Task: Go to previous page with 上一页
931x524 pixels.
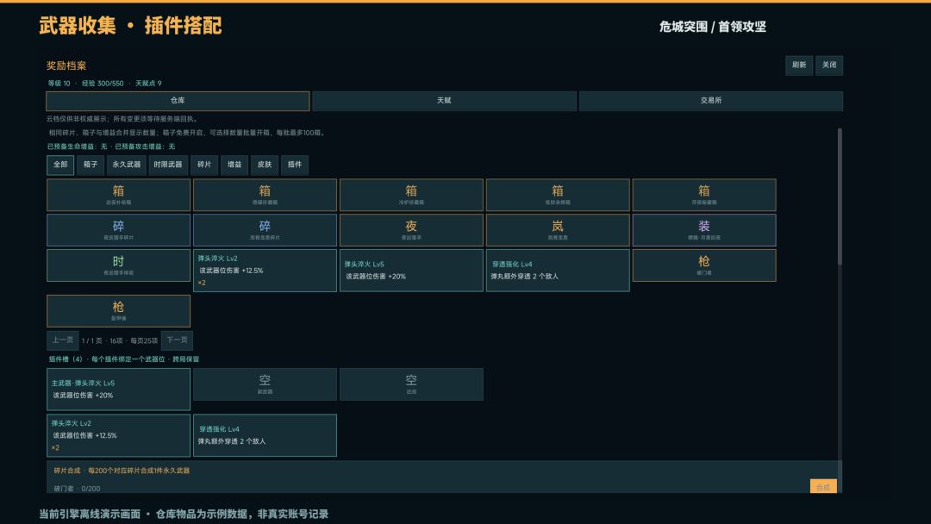Action: pyautogui.click(x=62, y=340)
